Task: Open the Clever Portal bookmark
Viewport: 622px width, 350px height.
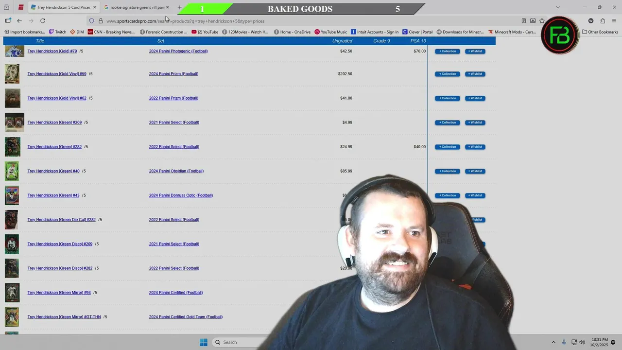Action: pos(417,32)
